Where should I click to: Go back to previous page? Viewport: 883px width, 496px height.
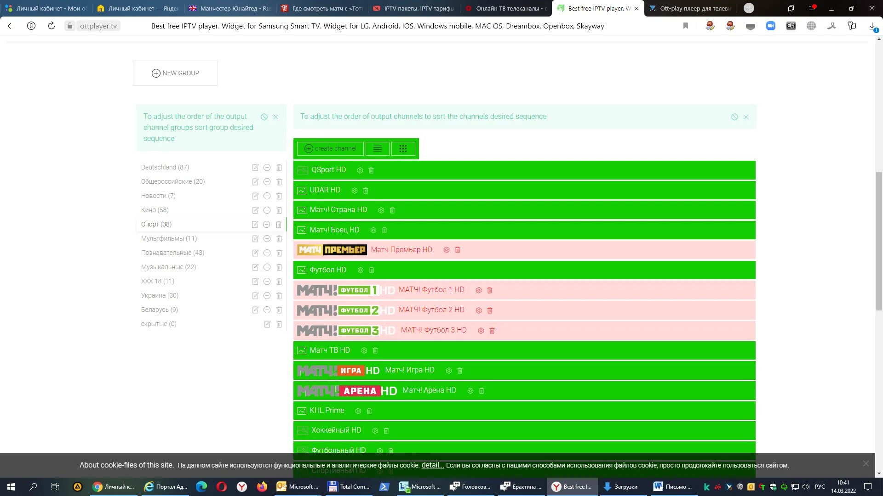tap(11, 26)
